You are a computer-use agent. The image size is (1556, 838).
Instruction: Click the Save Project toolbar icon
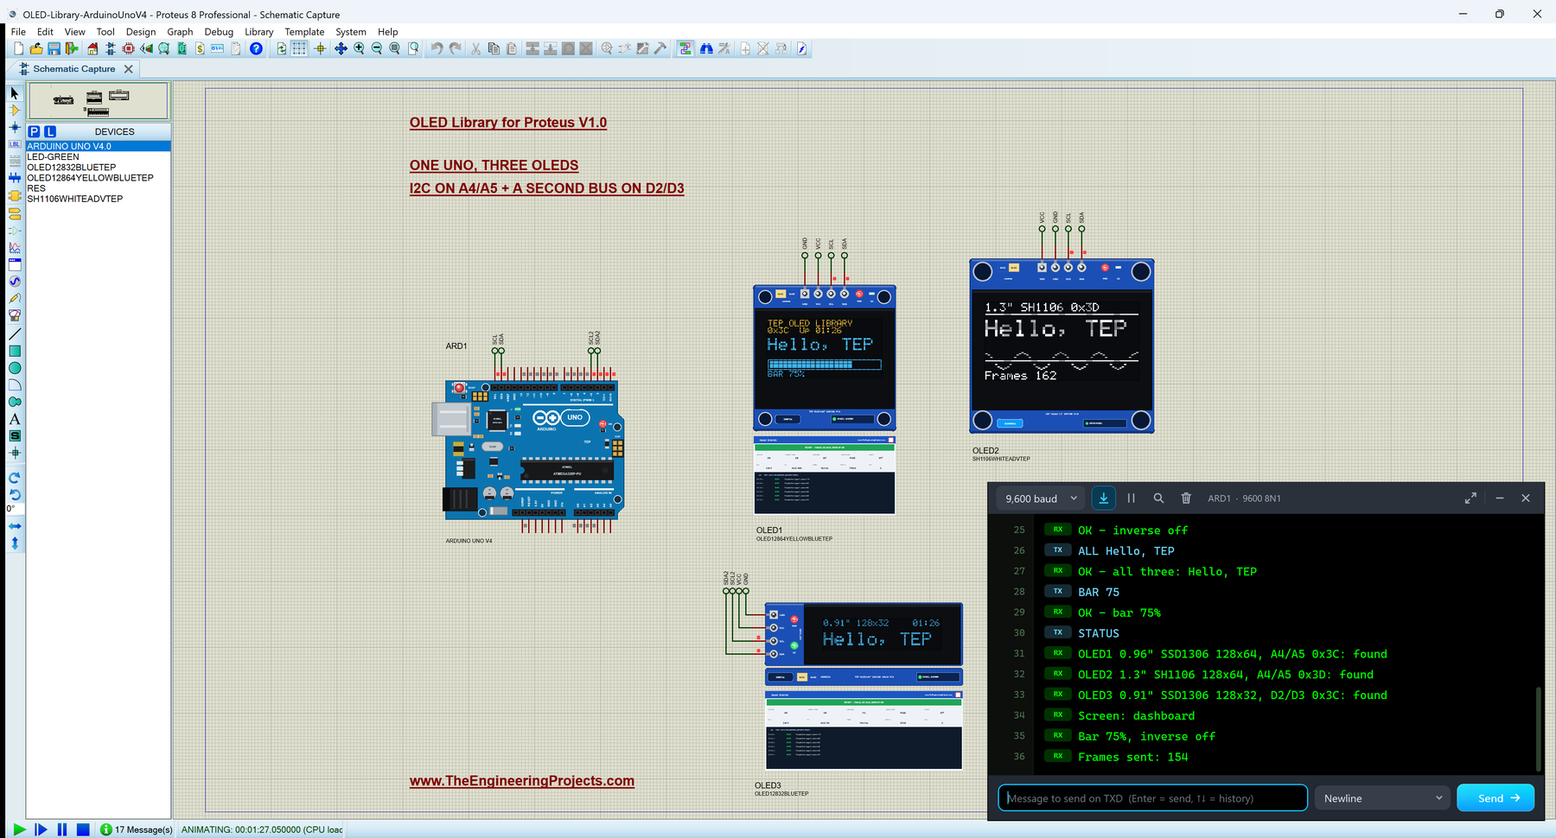point(54,49)
